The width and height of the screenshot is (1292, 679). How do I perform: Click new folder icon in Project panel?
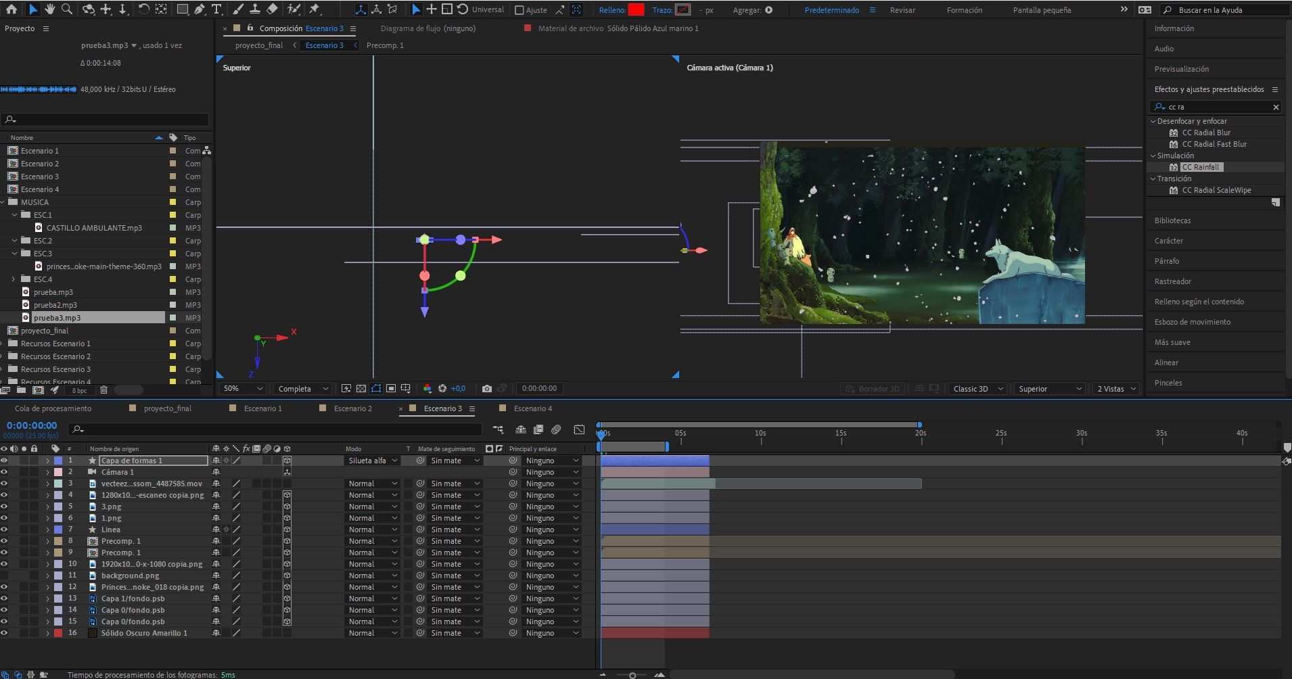(21, 390)
